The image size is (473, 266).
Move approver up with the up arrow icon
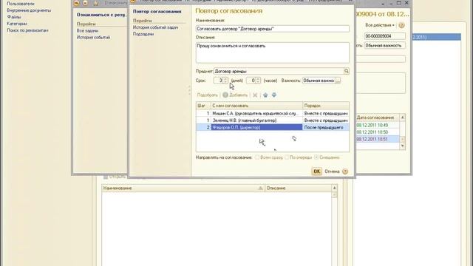(x=265, y=95)
